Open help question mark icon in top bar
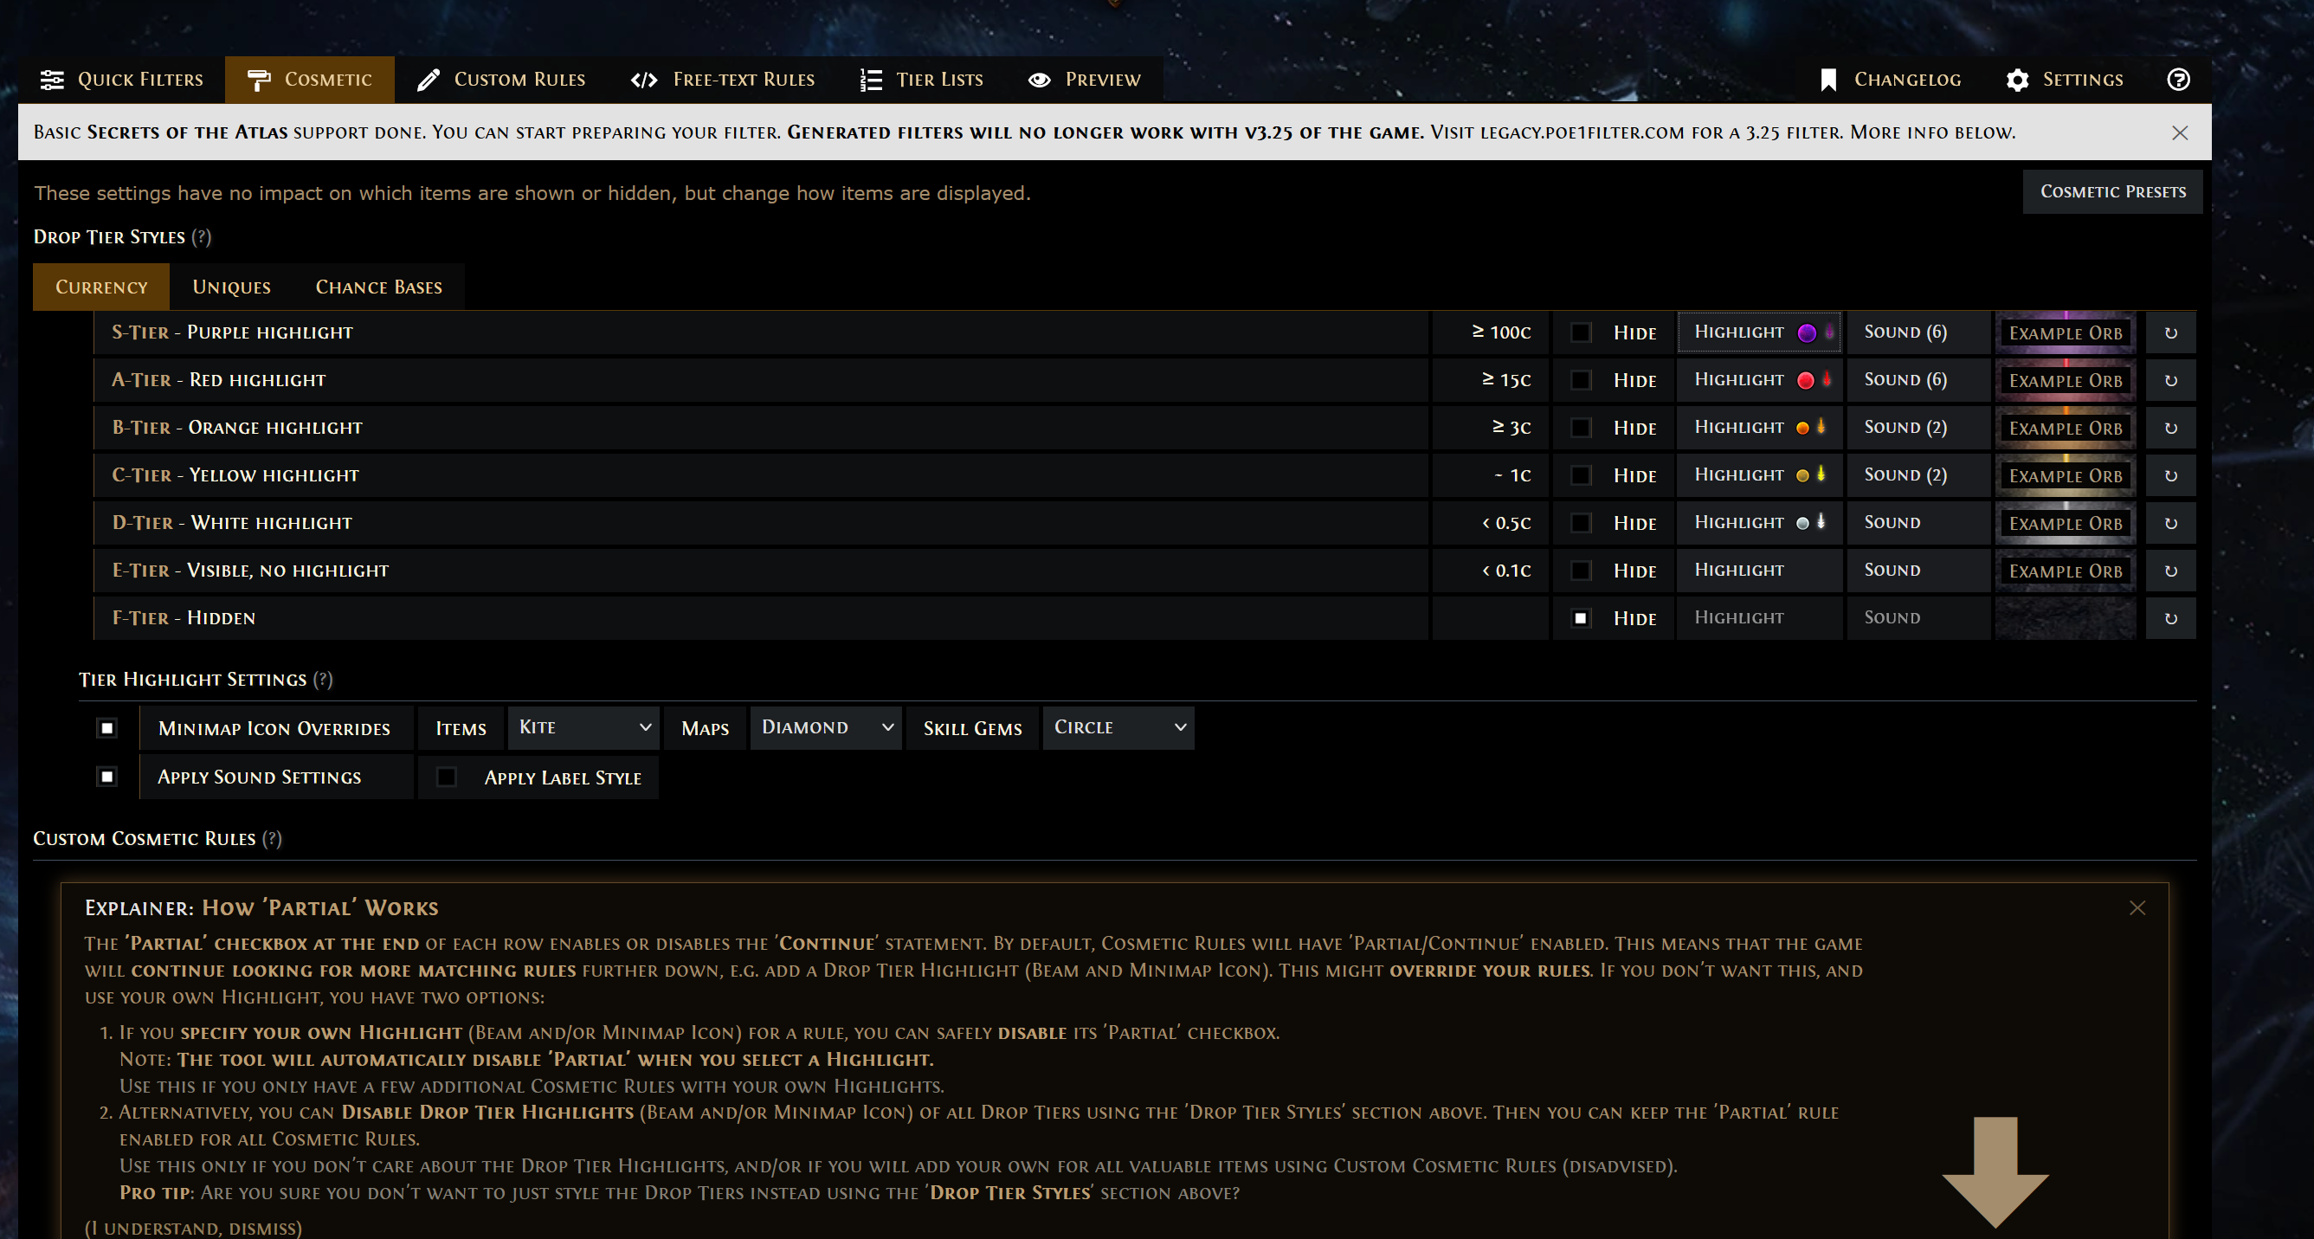This screenshot has width=2314, height=1239. 2177,79
